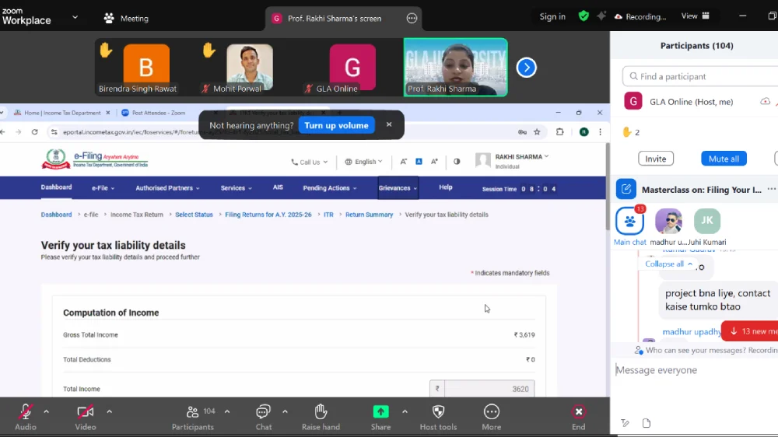This screenshot has height=437, width=778.
Task: Click the Raise hand icon
Action: tap(321, 411)
